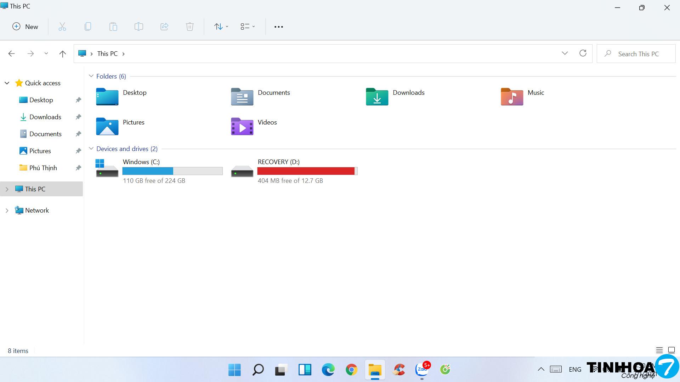
Task: Open the See more ellipsis menu
Action: (279, 27)
